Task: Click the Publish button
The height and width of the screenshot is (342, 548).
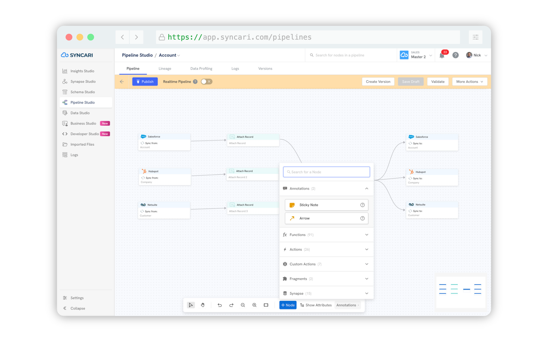Action: [145, 82]
